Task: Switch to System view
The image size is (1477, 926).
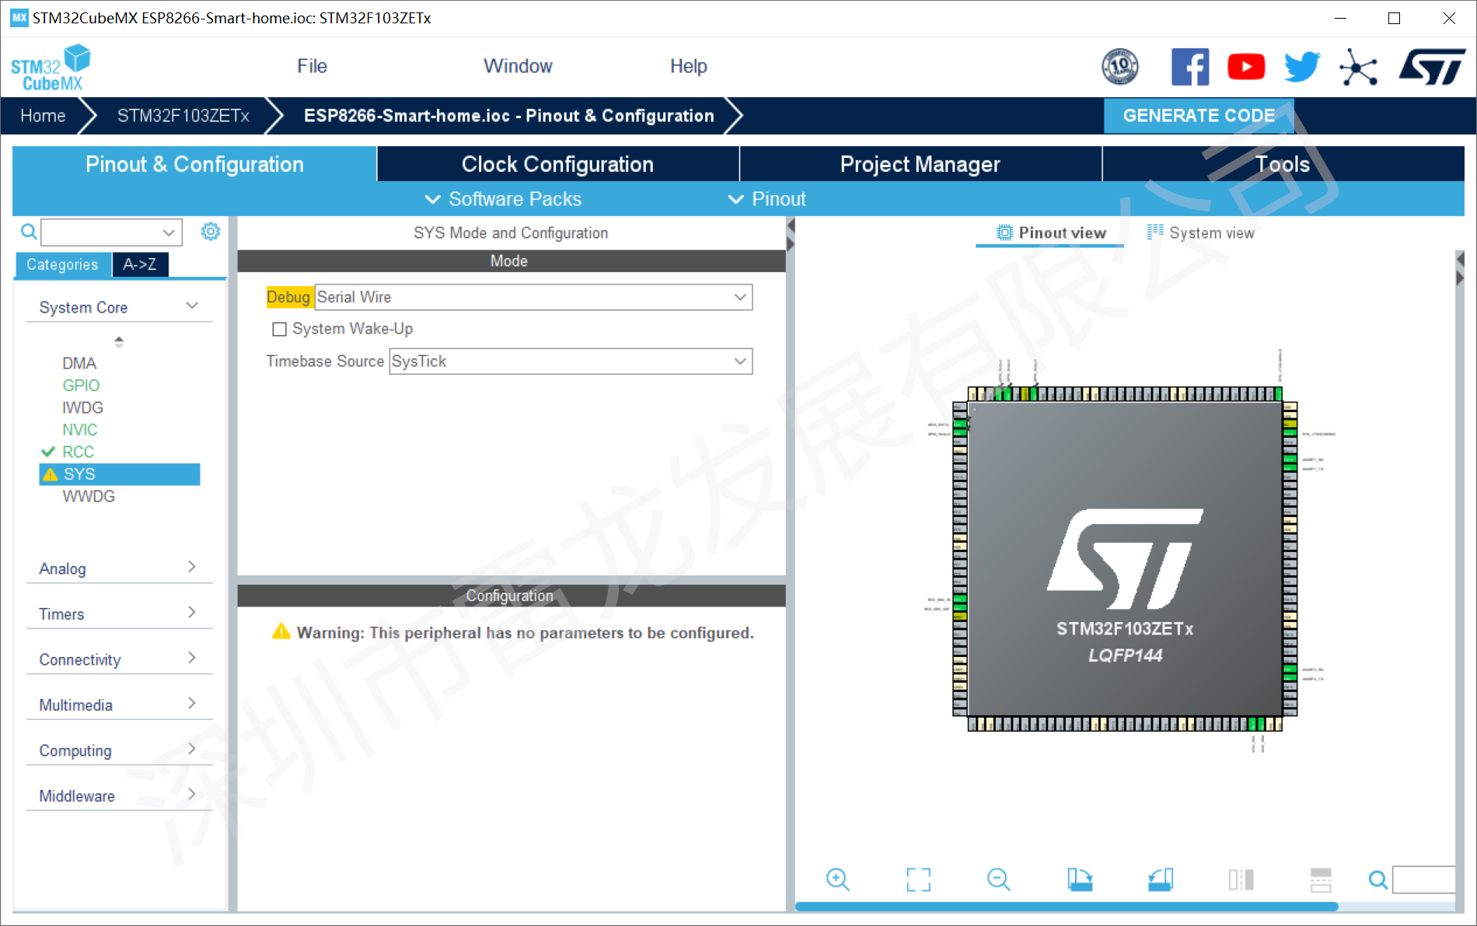Action: 1201,232
